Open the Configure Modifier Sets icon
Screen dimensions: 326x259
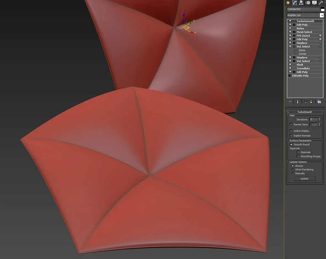[319, 102]
